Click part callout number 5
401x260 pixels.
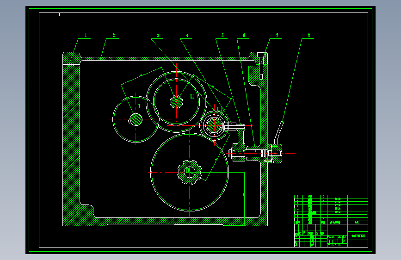click(x=222, y=35)
